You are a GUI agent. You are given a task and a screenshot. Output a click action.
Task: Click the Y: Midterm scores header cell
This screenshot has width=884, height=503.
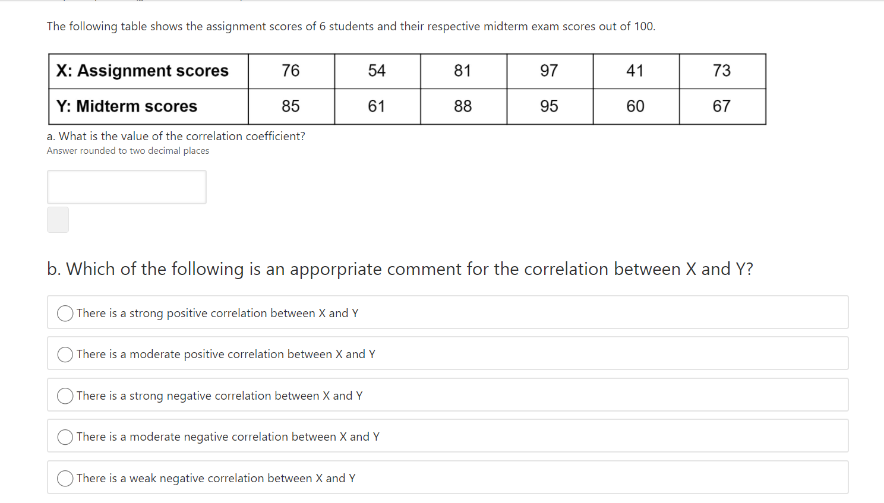(x=149, y=106)
